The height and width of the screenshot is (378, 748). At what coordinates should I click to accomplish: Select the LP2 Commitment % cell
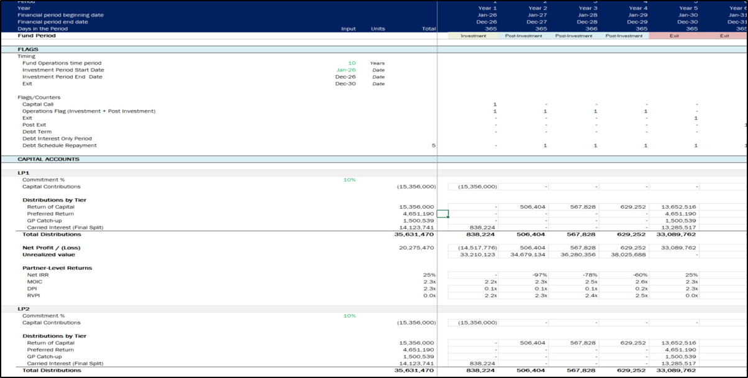pyautogui.click(x=349, y=316)
